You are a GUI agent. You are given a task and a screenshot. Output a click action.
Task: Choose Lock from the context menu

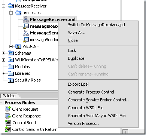(98, 50)
